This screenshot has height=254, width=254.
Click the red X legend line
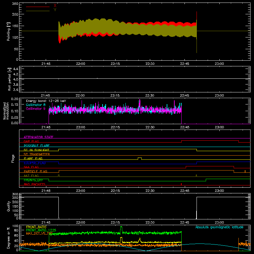[x=37, y=7]
